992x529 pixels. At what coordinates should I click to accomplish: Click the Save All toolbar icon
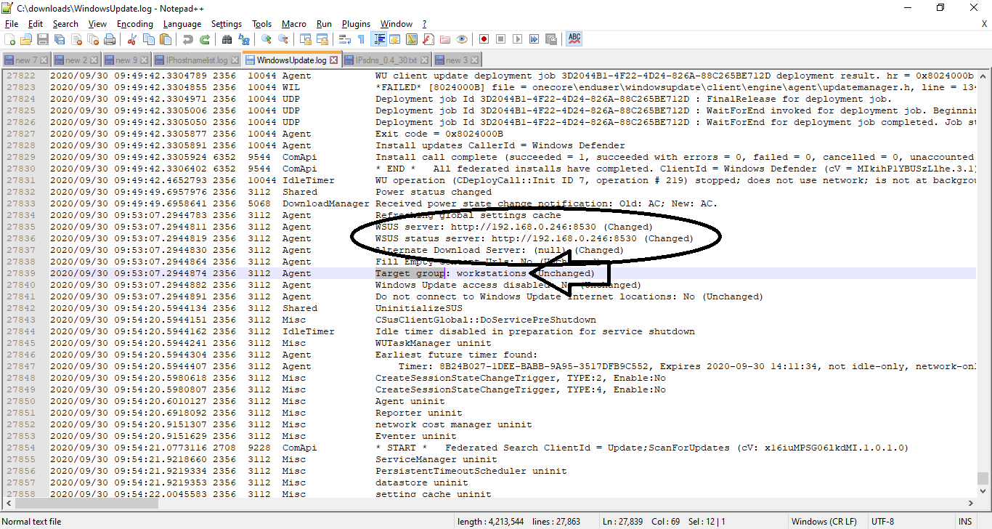pos(60,39)
